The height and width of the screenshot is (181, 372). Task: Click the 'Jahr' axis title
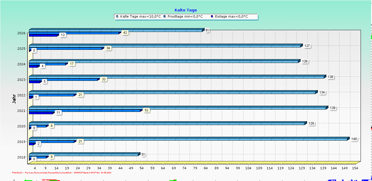click(14, 98)
